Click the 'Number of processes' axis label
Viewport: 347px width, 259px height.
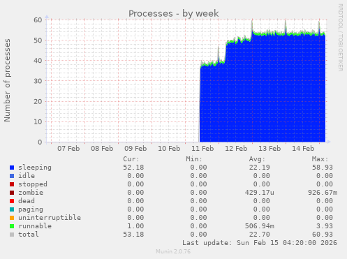[7, 80]
